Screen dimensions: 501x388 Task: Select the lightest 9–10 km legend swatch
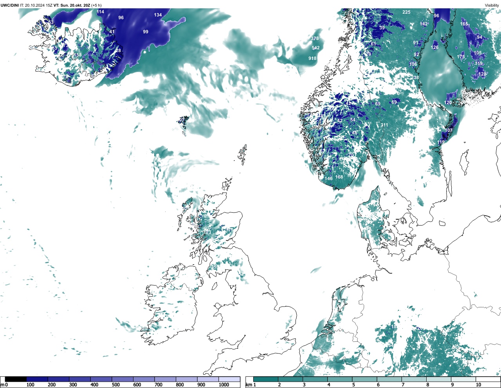(464, 379)
